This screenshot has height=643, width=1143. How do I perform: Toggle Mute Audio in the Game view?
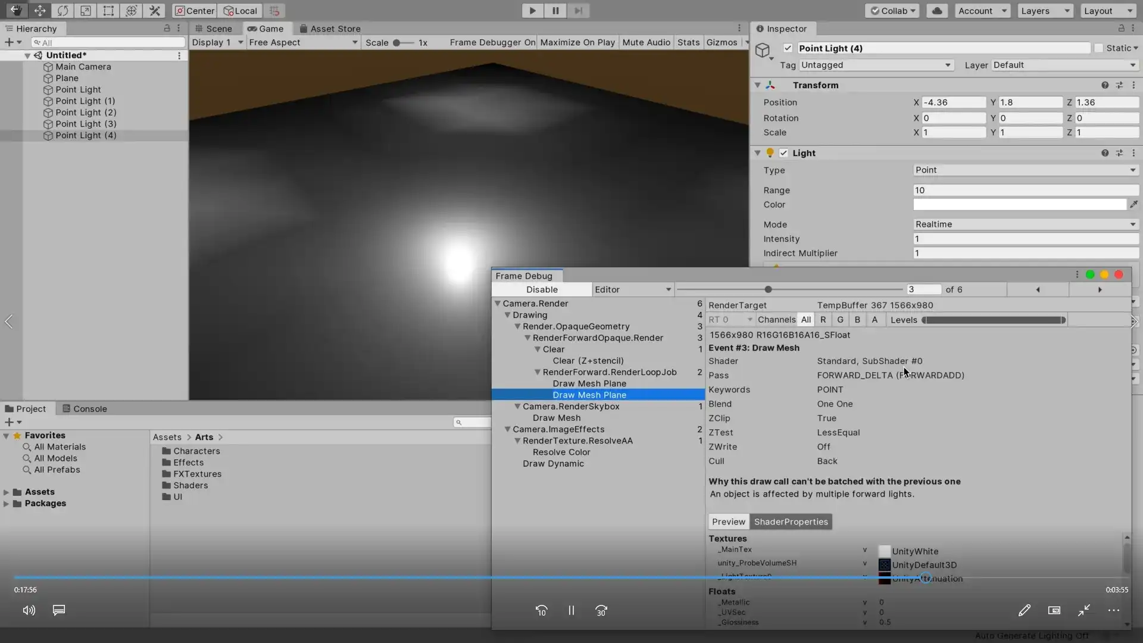click(646, 42)
